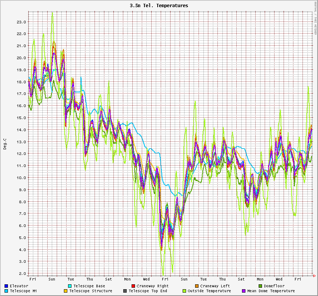Viewport: 318px width, 296px height.
Task: Click the blue Elevator legend swatch
Action: tap(6, 286)
